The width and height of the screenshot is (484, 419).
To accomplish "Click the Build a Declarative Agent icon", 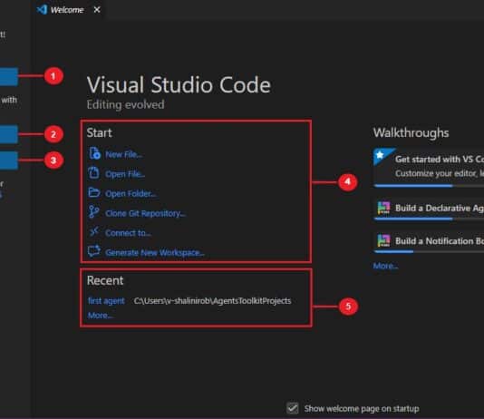I will pos(383,208).
